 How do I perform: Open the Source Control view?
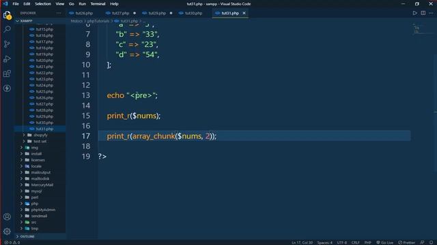click(8, 44)
